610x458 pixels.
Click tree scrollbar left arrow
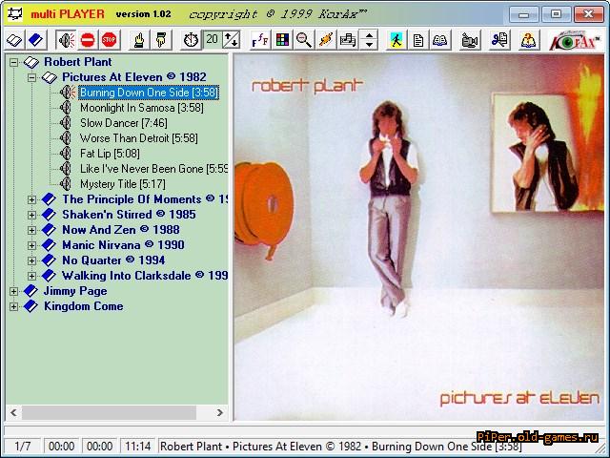pyautogui.click(x=13, y=412)
